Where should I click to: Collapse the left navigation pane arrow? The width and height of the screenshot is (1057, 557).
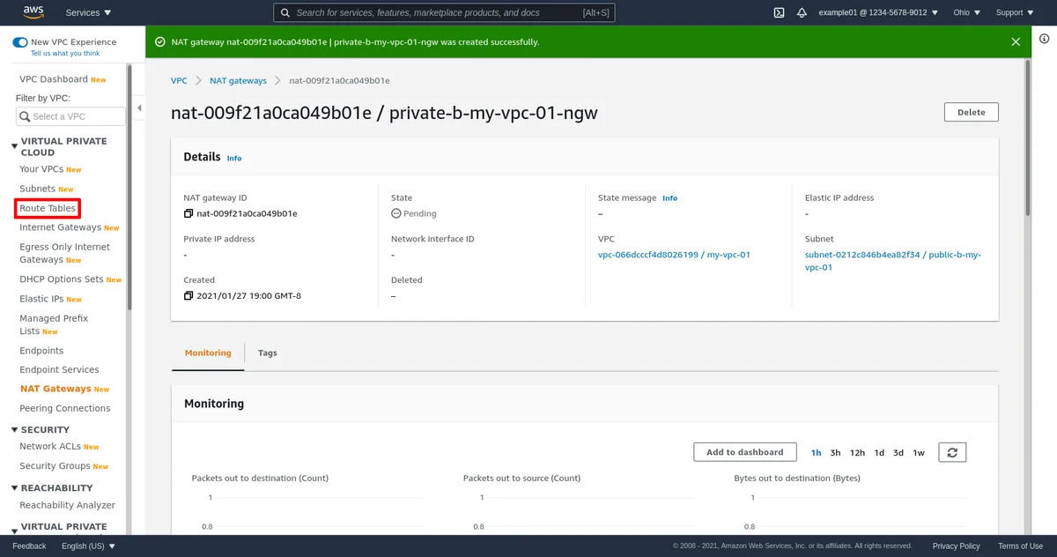pos(139,108)
